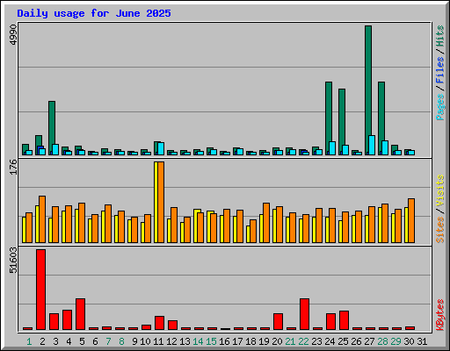Click green weekend day label 15
Screen dimensions: 450x351
pyautogui.click(x=211, y=341)
